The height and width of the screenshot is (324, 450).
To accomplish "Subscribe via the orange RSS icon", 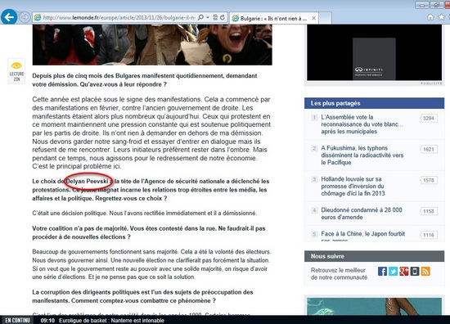I will point(425,271).
